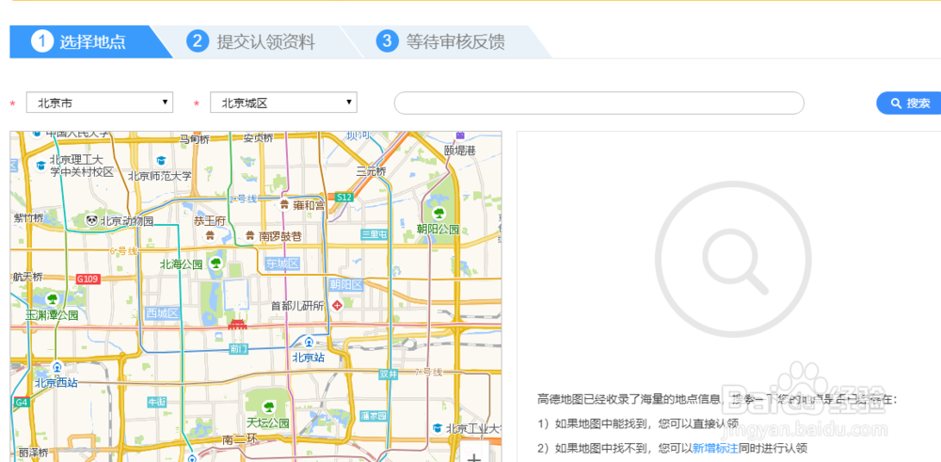
Task: Click the 朝阳公园 tree icon
Action: [x=439, y=212]
